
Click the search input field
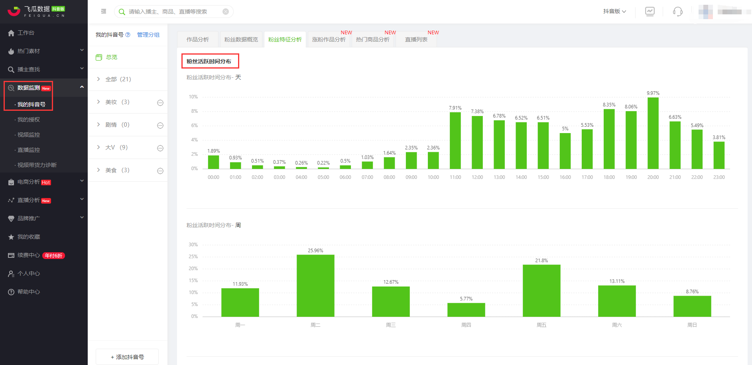[173, 12]
